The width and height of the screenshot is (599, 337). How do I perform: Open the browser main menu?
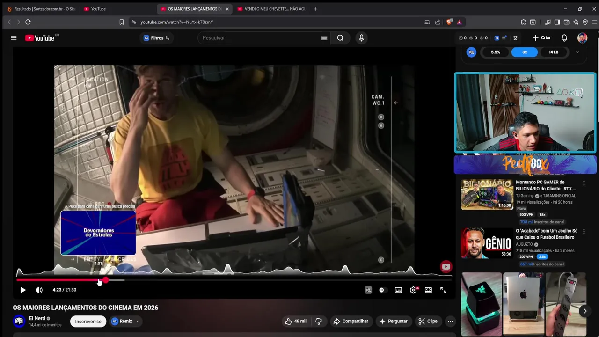pos(595,22)
